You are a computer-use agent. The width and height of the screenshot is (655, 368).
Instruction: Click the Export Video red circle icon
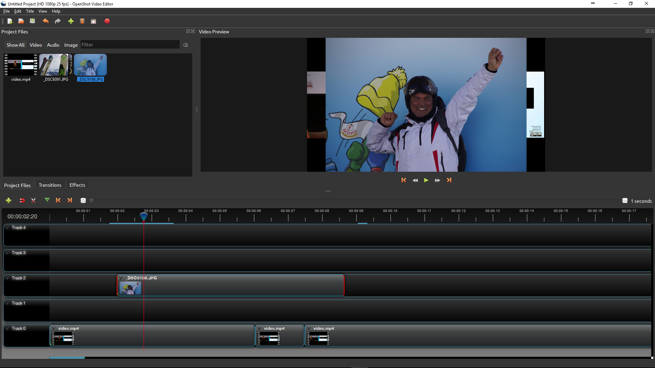107,21
